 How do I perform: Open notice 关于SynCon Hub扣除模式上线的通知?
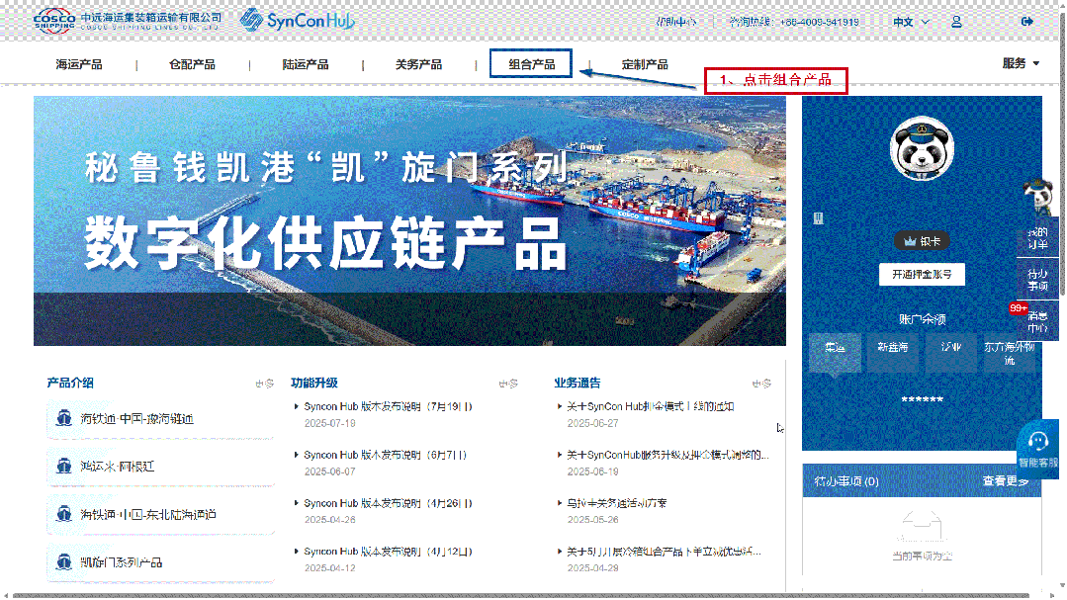click(650, 407)
